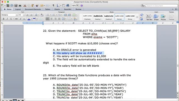
Task: Switch to the Tables tab
Action: [x=48, y=9]
